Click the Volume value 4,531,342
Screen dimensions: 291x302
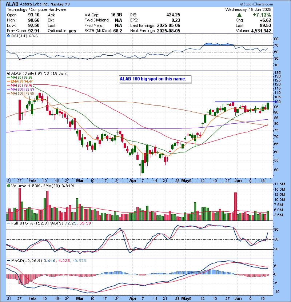261,31
